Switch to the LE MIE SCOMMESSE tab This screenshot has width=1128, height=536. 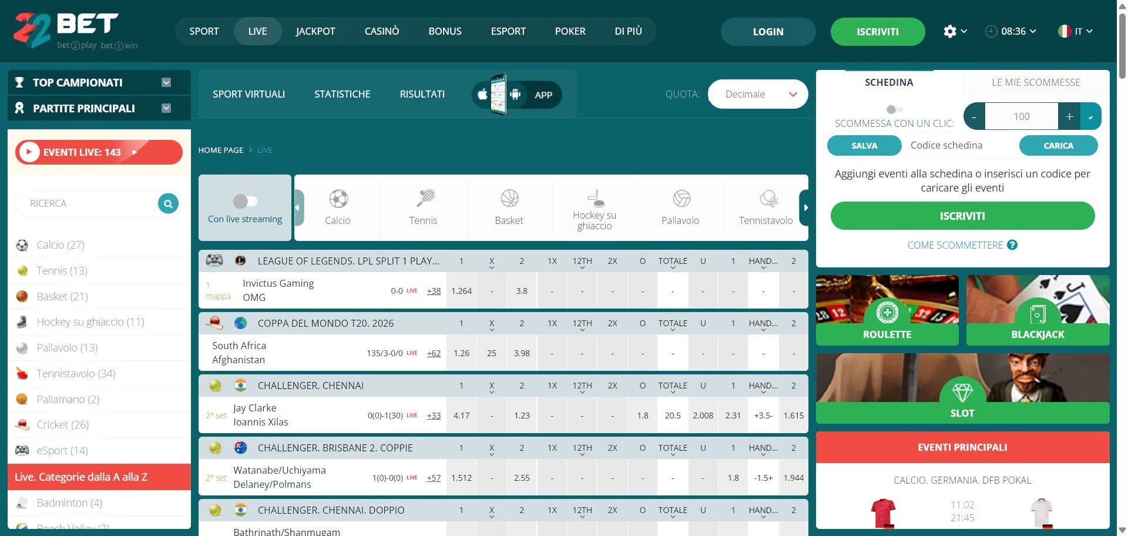point(1035,82)
